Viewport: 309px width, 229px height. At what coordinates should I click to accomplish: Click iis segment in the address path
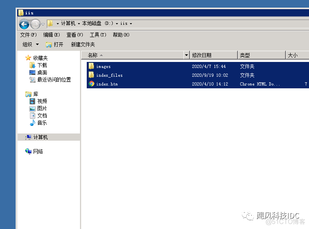(124, 23)
